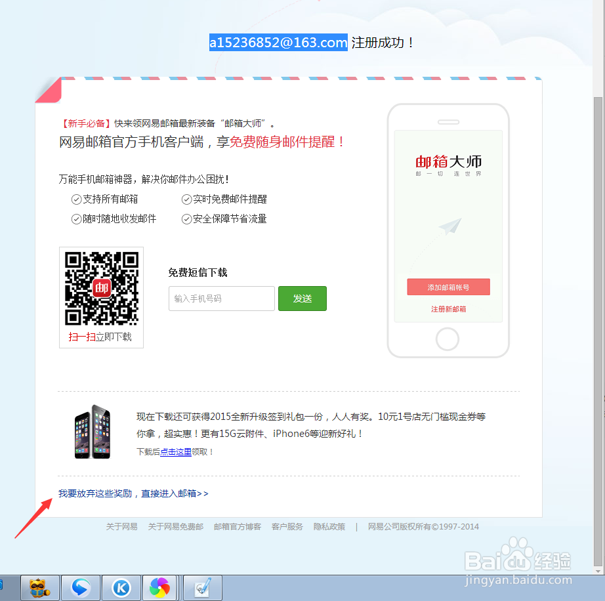
Task: Open the 关于网易免费邮 footer link
Action: (176, 527)
